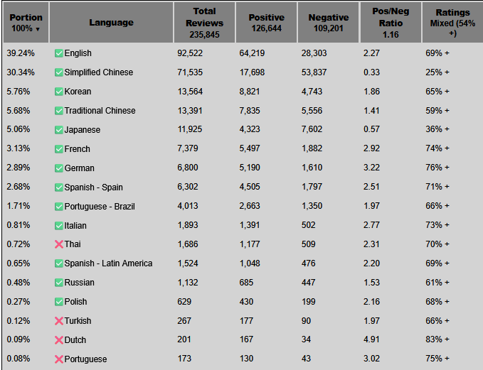Select the German language name
The width and height of the screenshot is (483, 370).
coord(80,168)
